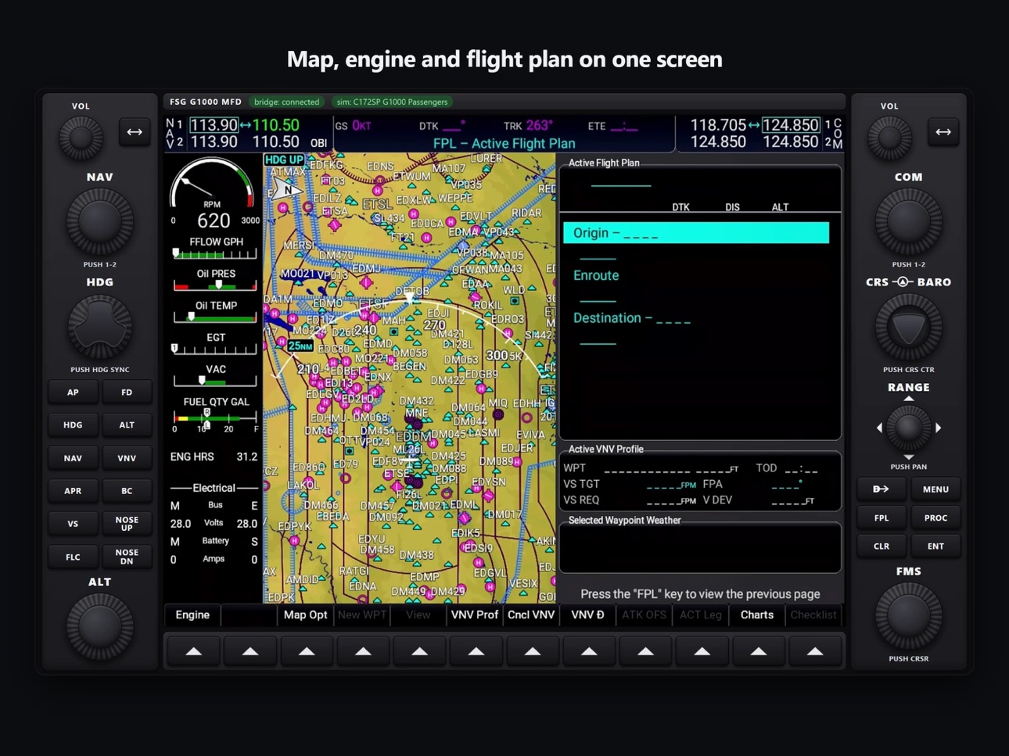Click softkey arrow below Map Opt
1009x756 pixels.
(307, 650)
